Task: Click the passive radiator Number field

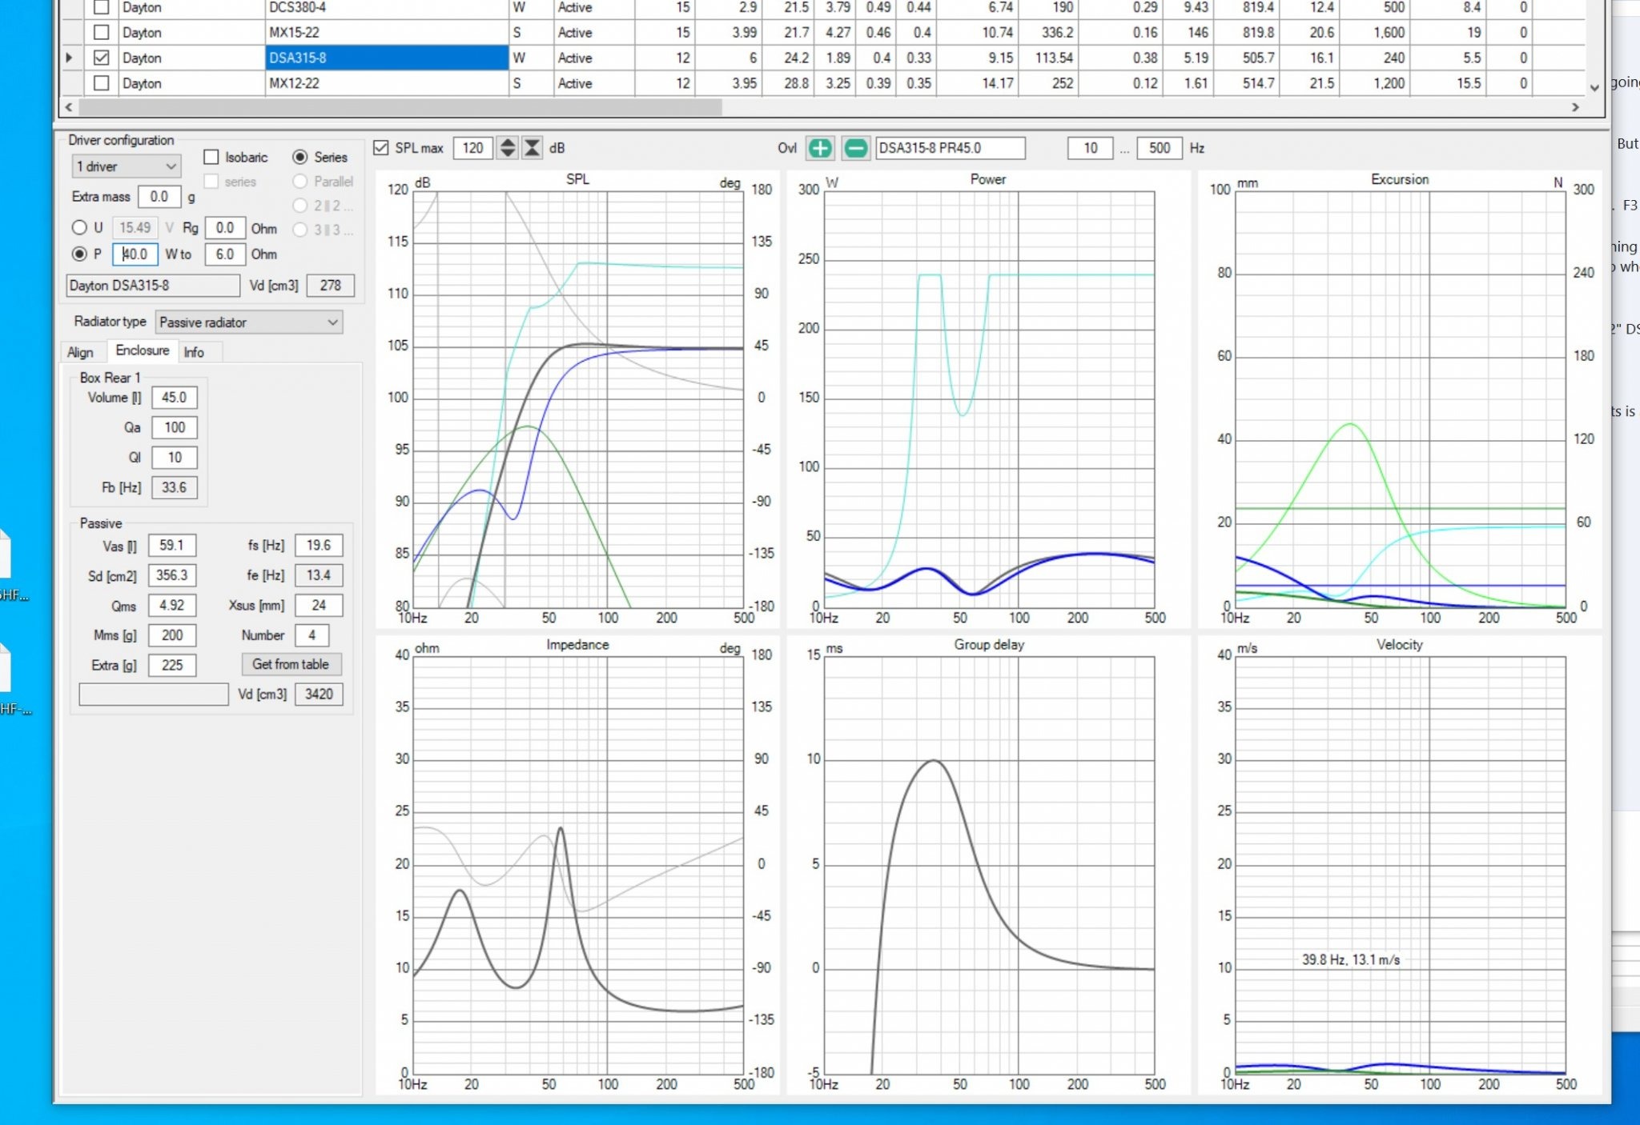Action: coord(312,635)
